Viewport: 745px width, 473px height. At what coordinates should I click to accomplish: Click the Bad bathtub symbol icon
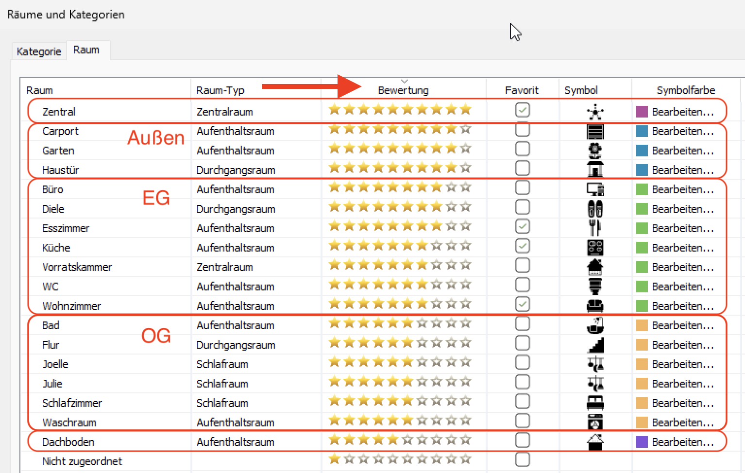[595, 325]
